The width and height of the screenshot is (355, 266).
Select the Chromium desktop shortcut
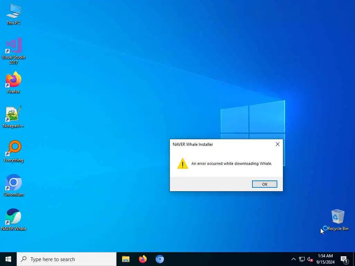(x=14, y=185)
